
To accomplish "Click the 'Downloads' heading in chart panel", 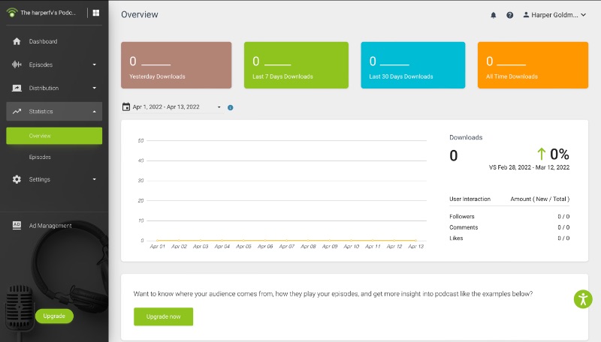I will 466,137.
